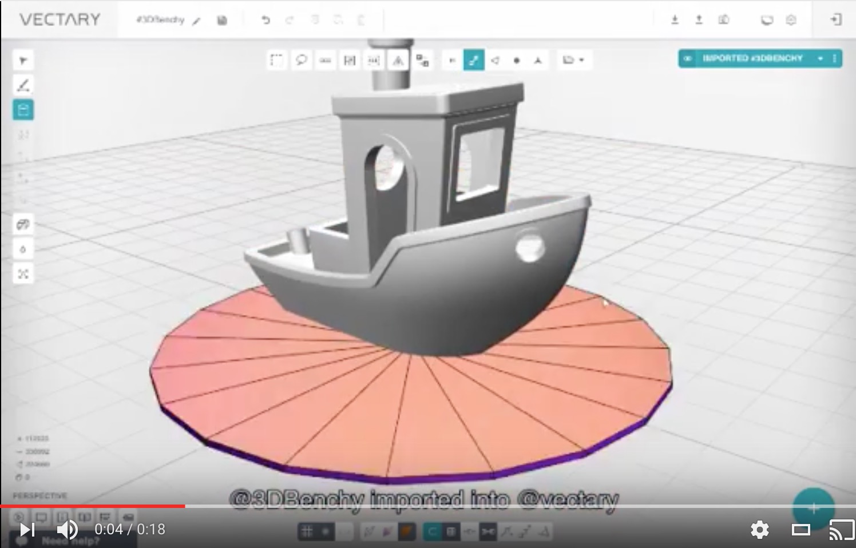This screenshot has width=856, height=548.
Task: Select the draw line tool in left toolbar
Action: pyautogui.click(x=23, y=85)
